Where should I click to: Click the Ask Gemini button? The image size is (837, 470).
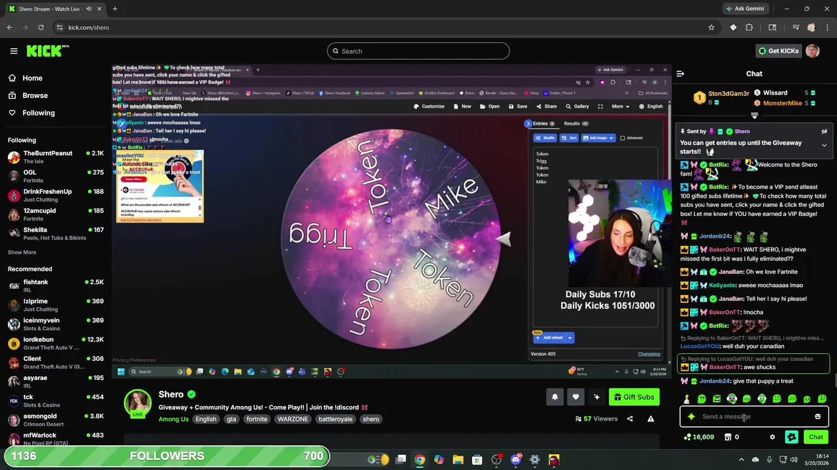745,8
